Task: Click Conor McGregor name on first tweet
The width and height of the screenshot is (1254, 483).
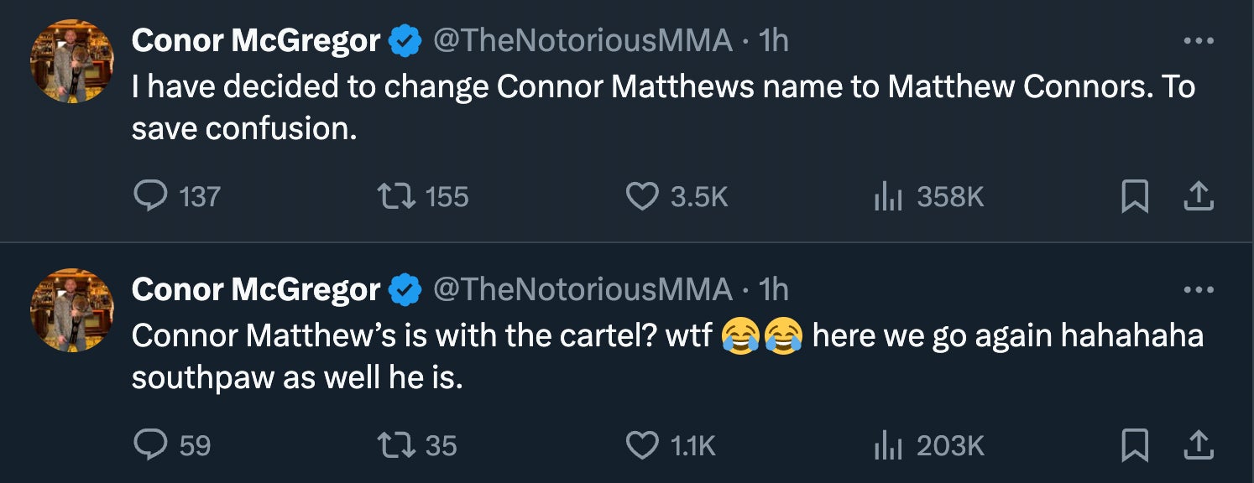Action: click(255, 40)
